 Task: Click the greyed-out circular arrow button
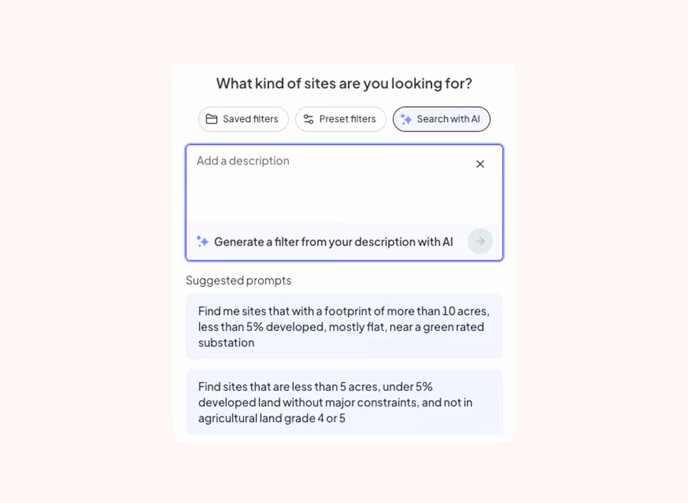pyautogui.click(x=480, y=241)
